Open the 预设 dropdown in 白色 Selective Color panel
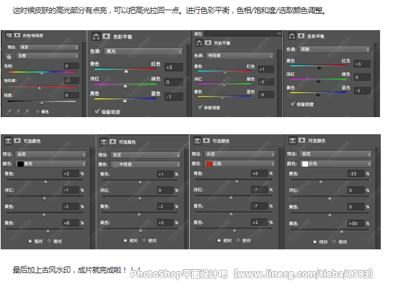Image resolution: width=411 pixels, height=287 pixels. [336, 154]
